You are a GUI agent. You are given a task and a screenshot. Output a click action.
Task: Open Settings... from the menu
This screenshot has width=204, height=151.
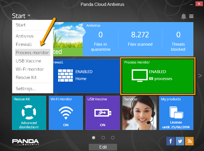click(26, 89)
